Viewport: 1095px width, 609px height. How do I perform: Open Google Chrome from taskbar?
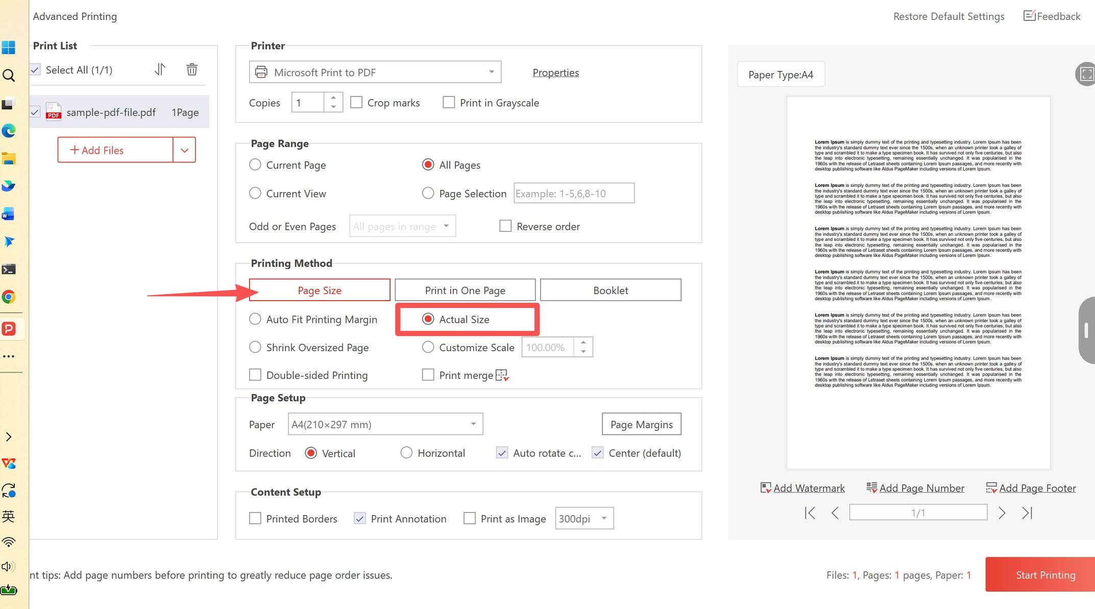click(9, 297)
